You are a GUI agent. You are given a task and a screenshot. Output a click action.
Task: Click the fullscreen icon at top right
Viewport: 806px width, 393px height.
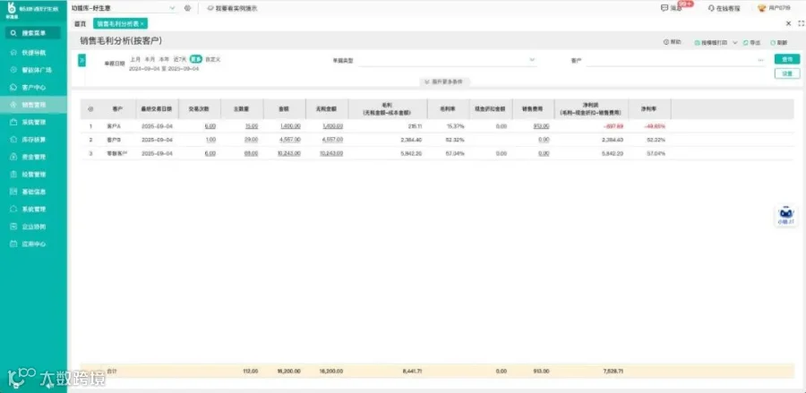tap(801, 23)
